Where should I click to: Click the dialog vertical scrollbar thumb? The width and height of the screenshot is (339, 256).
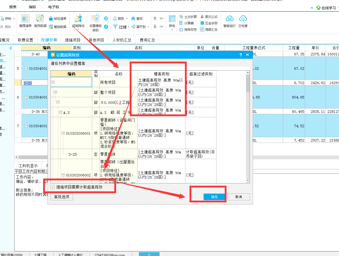click(x=248, y=83)
